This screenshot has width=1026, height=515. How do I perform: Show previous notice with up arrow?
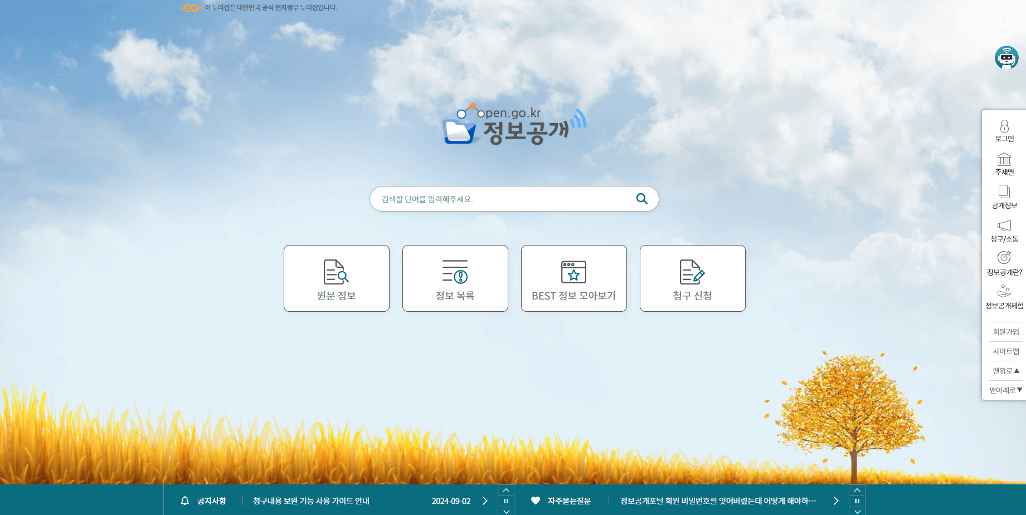point(506,490)
